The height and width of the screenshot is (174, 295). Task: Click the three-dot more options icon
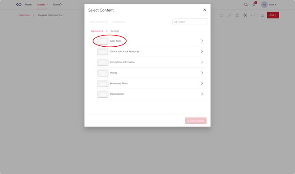[x=253, y=15]
